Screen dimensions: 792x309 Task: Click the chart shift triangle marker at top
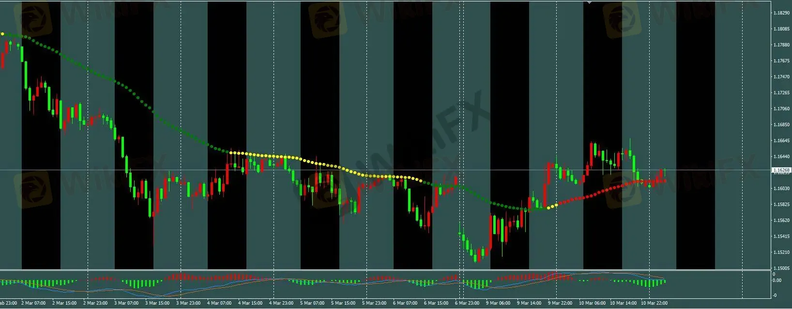tap(589, 2)
